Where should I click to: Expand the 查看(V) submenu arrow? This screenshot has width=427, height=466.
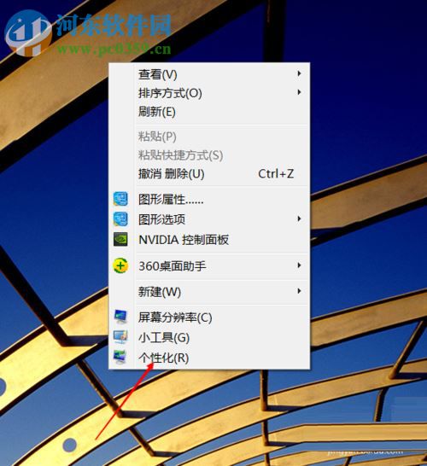pyautogui.click(x=299, y=73)
